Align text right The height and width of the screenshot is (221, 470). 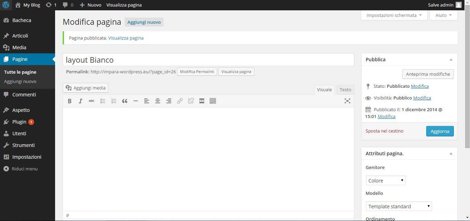click(169, 101)
